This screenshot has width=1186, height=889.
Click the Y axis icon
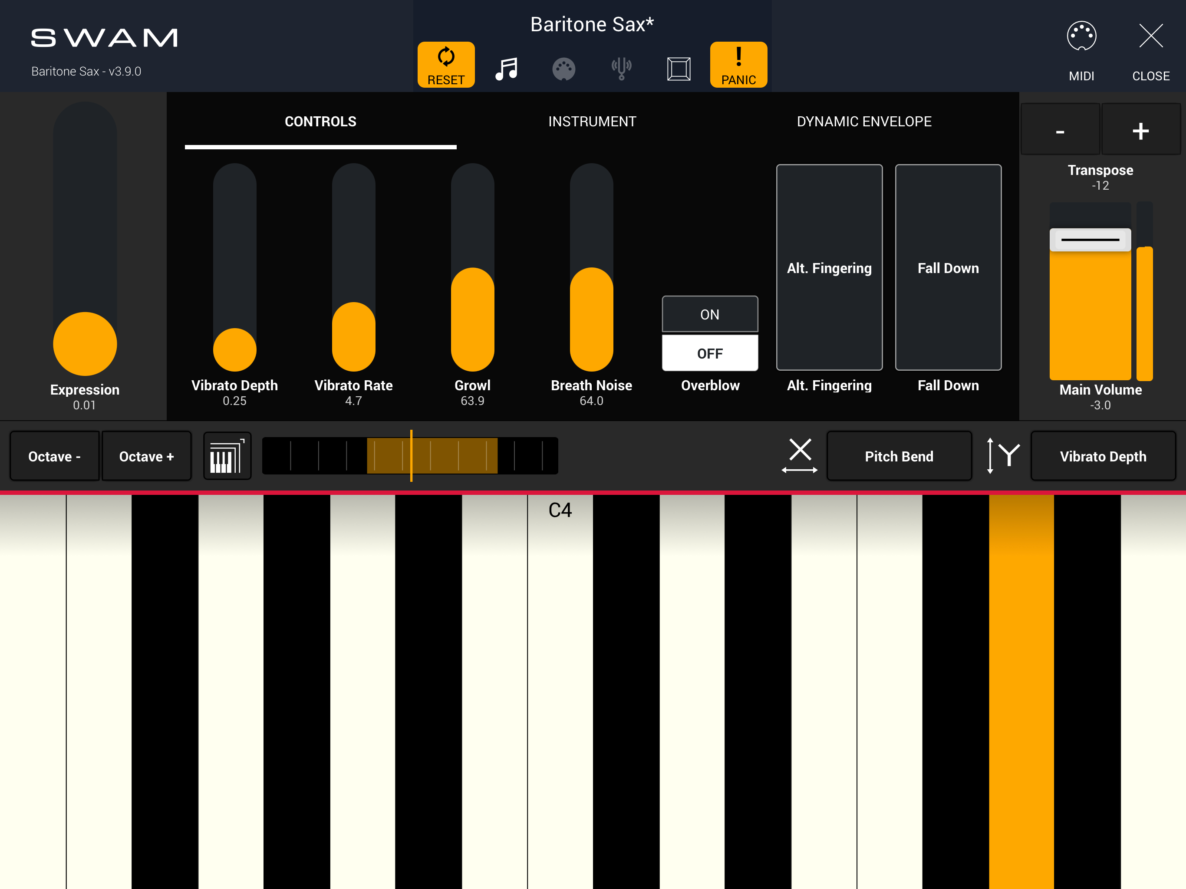1003,456
